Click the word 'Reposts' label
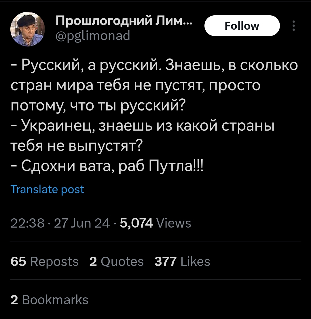This screenshot has width=311, height=319. [x=54, y=261]
